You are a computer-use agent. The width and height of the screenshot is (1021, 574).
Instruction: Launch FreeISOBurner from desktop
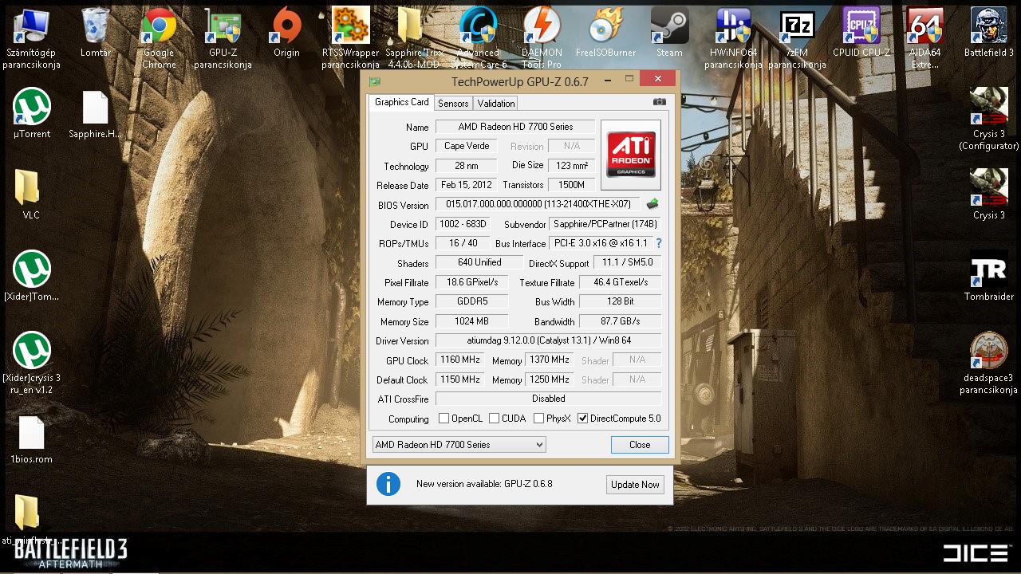click(x=605, y=33)
